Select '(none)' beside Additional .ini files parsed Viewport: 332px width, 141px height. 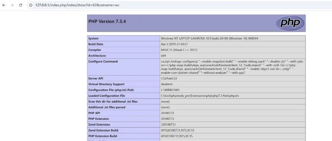pyautogui.click(x=165, y=107)
